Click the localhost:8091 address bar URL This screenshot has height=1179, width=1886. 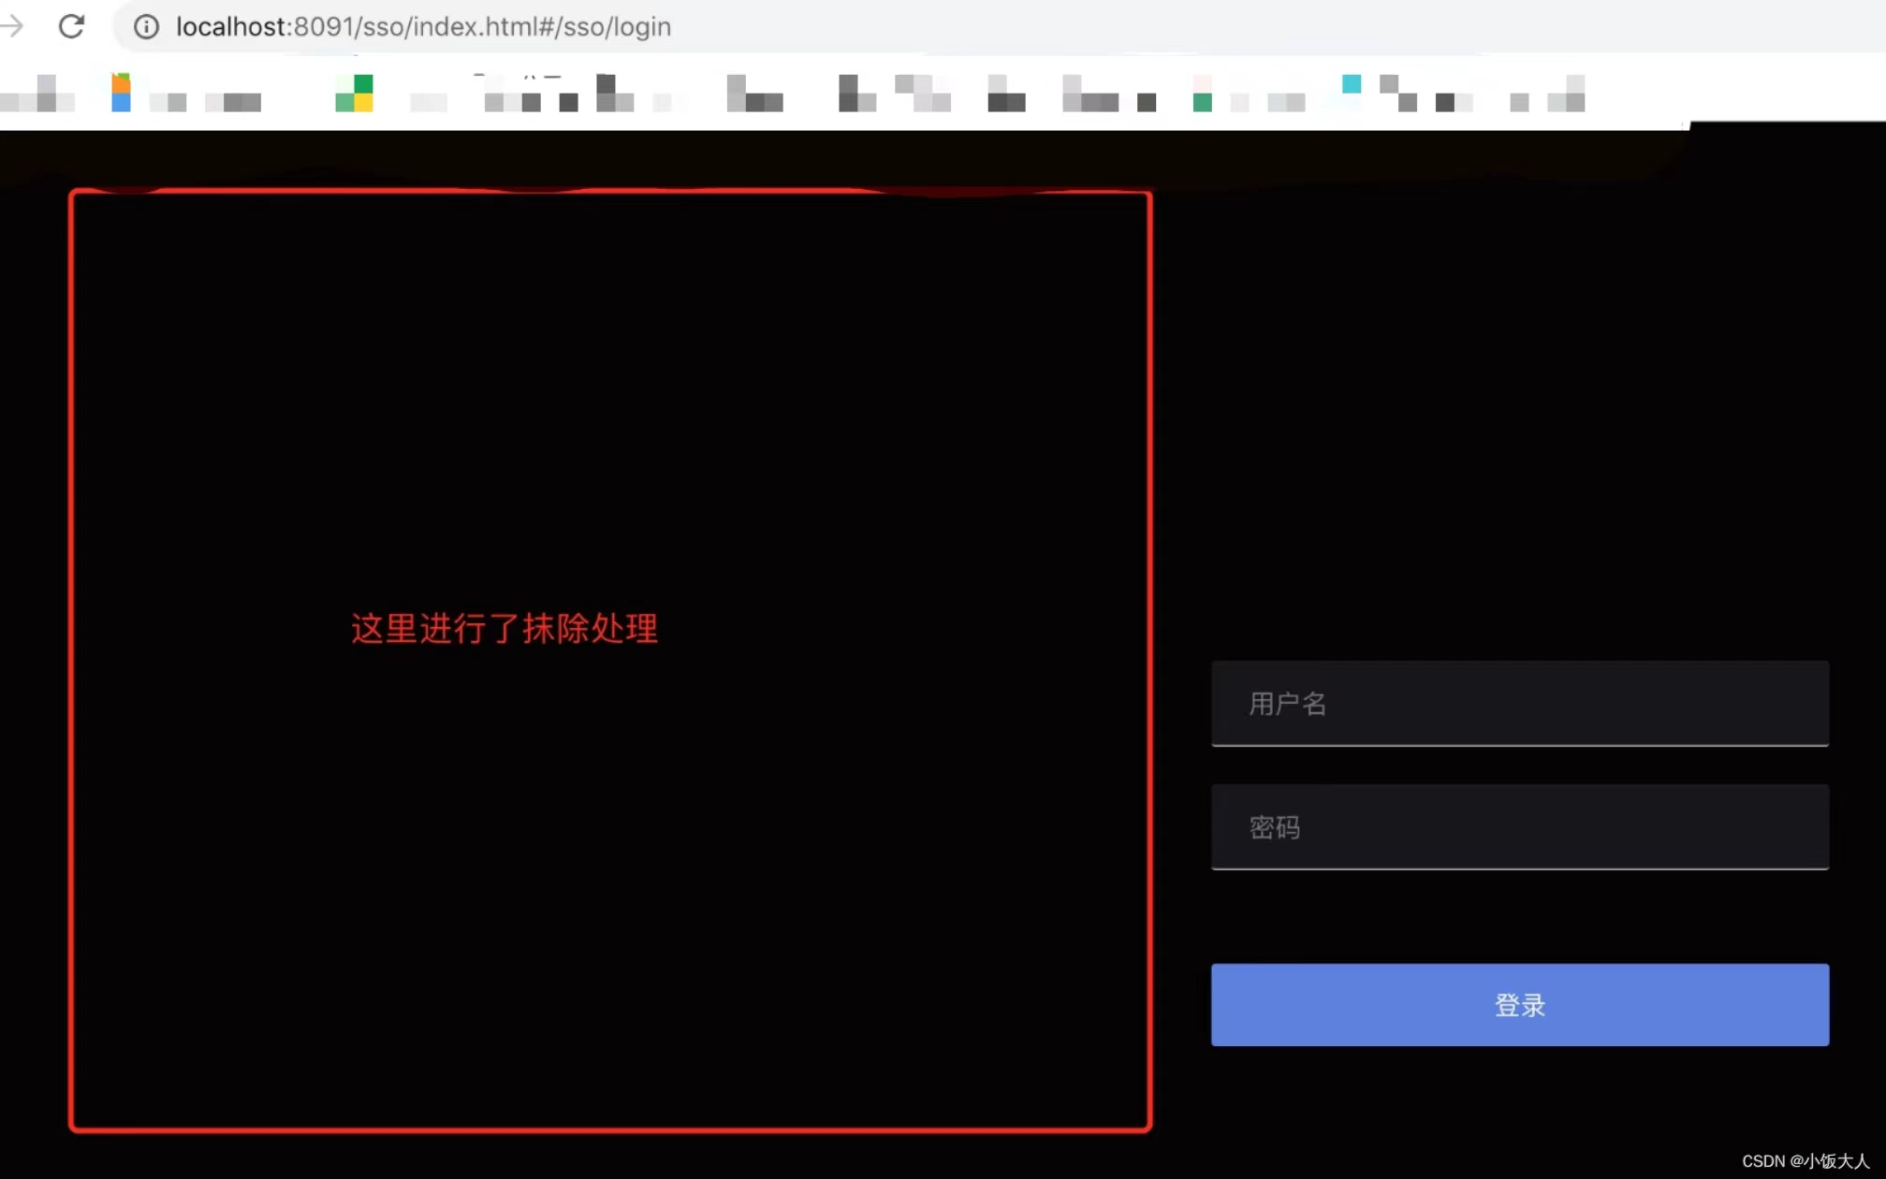pos(423,26)
